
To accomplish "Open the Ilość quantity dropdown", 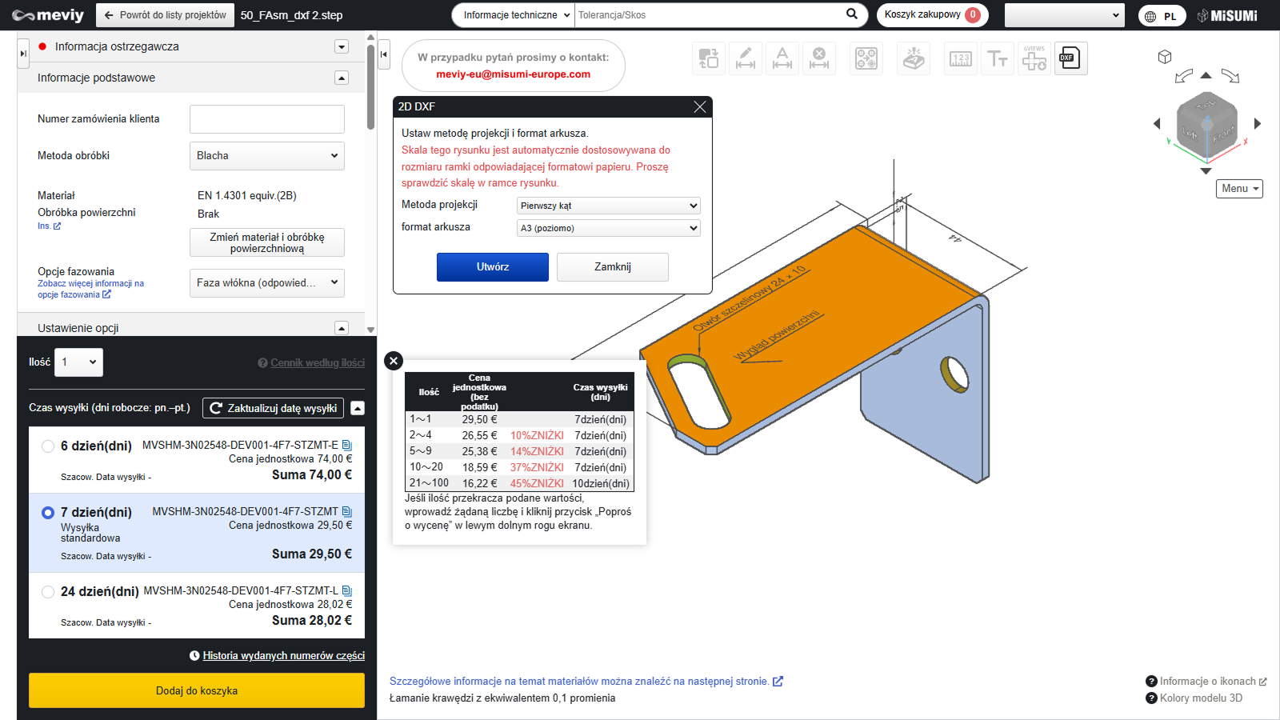I will (x=78, y=362).
